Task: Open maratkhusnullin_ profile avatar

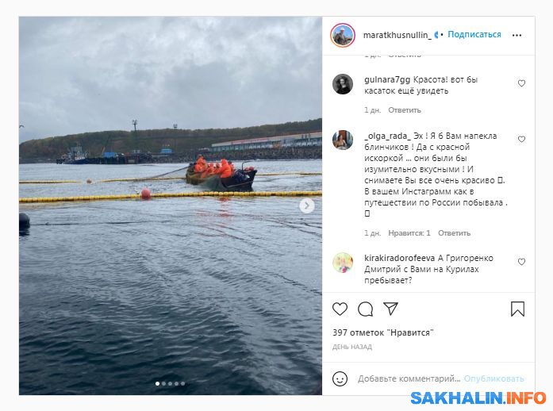Action: (343, 35)
